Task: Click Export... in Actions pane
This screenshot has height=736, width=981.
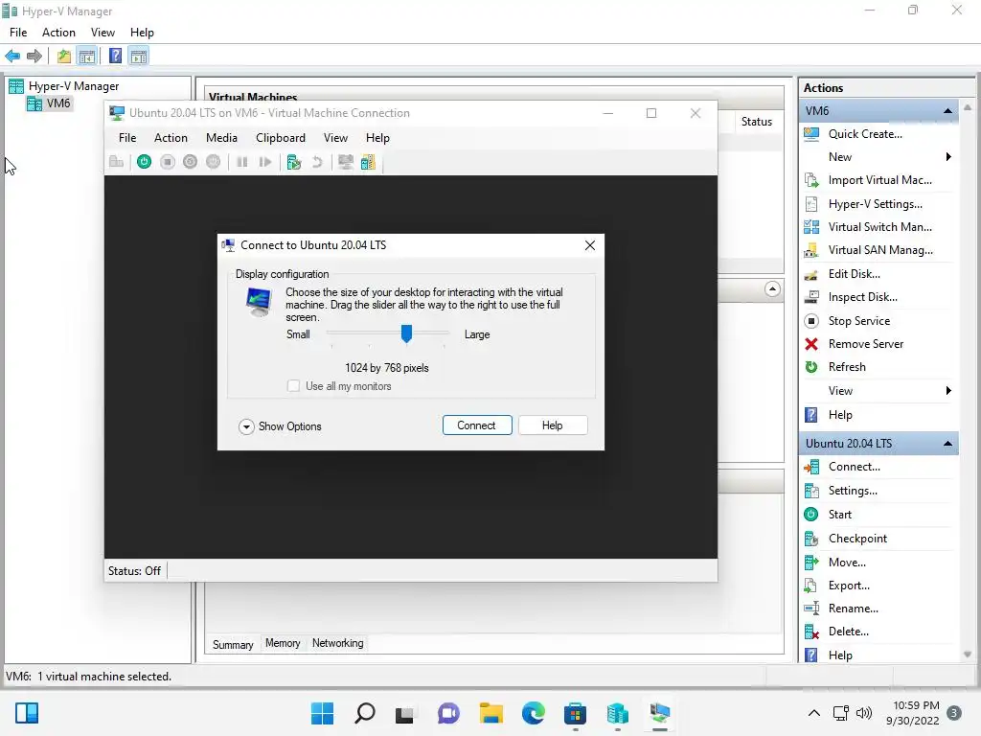Action: pyautogui.click(x=849, y=586)
